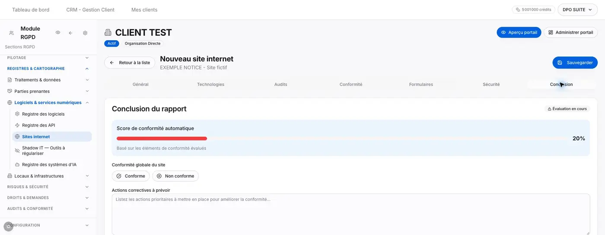Image resolution: width=605 pixels, height=235 pixels.
Task: Click the Actif status badge
Action: 111,44
